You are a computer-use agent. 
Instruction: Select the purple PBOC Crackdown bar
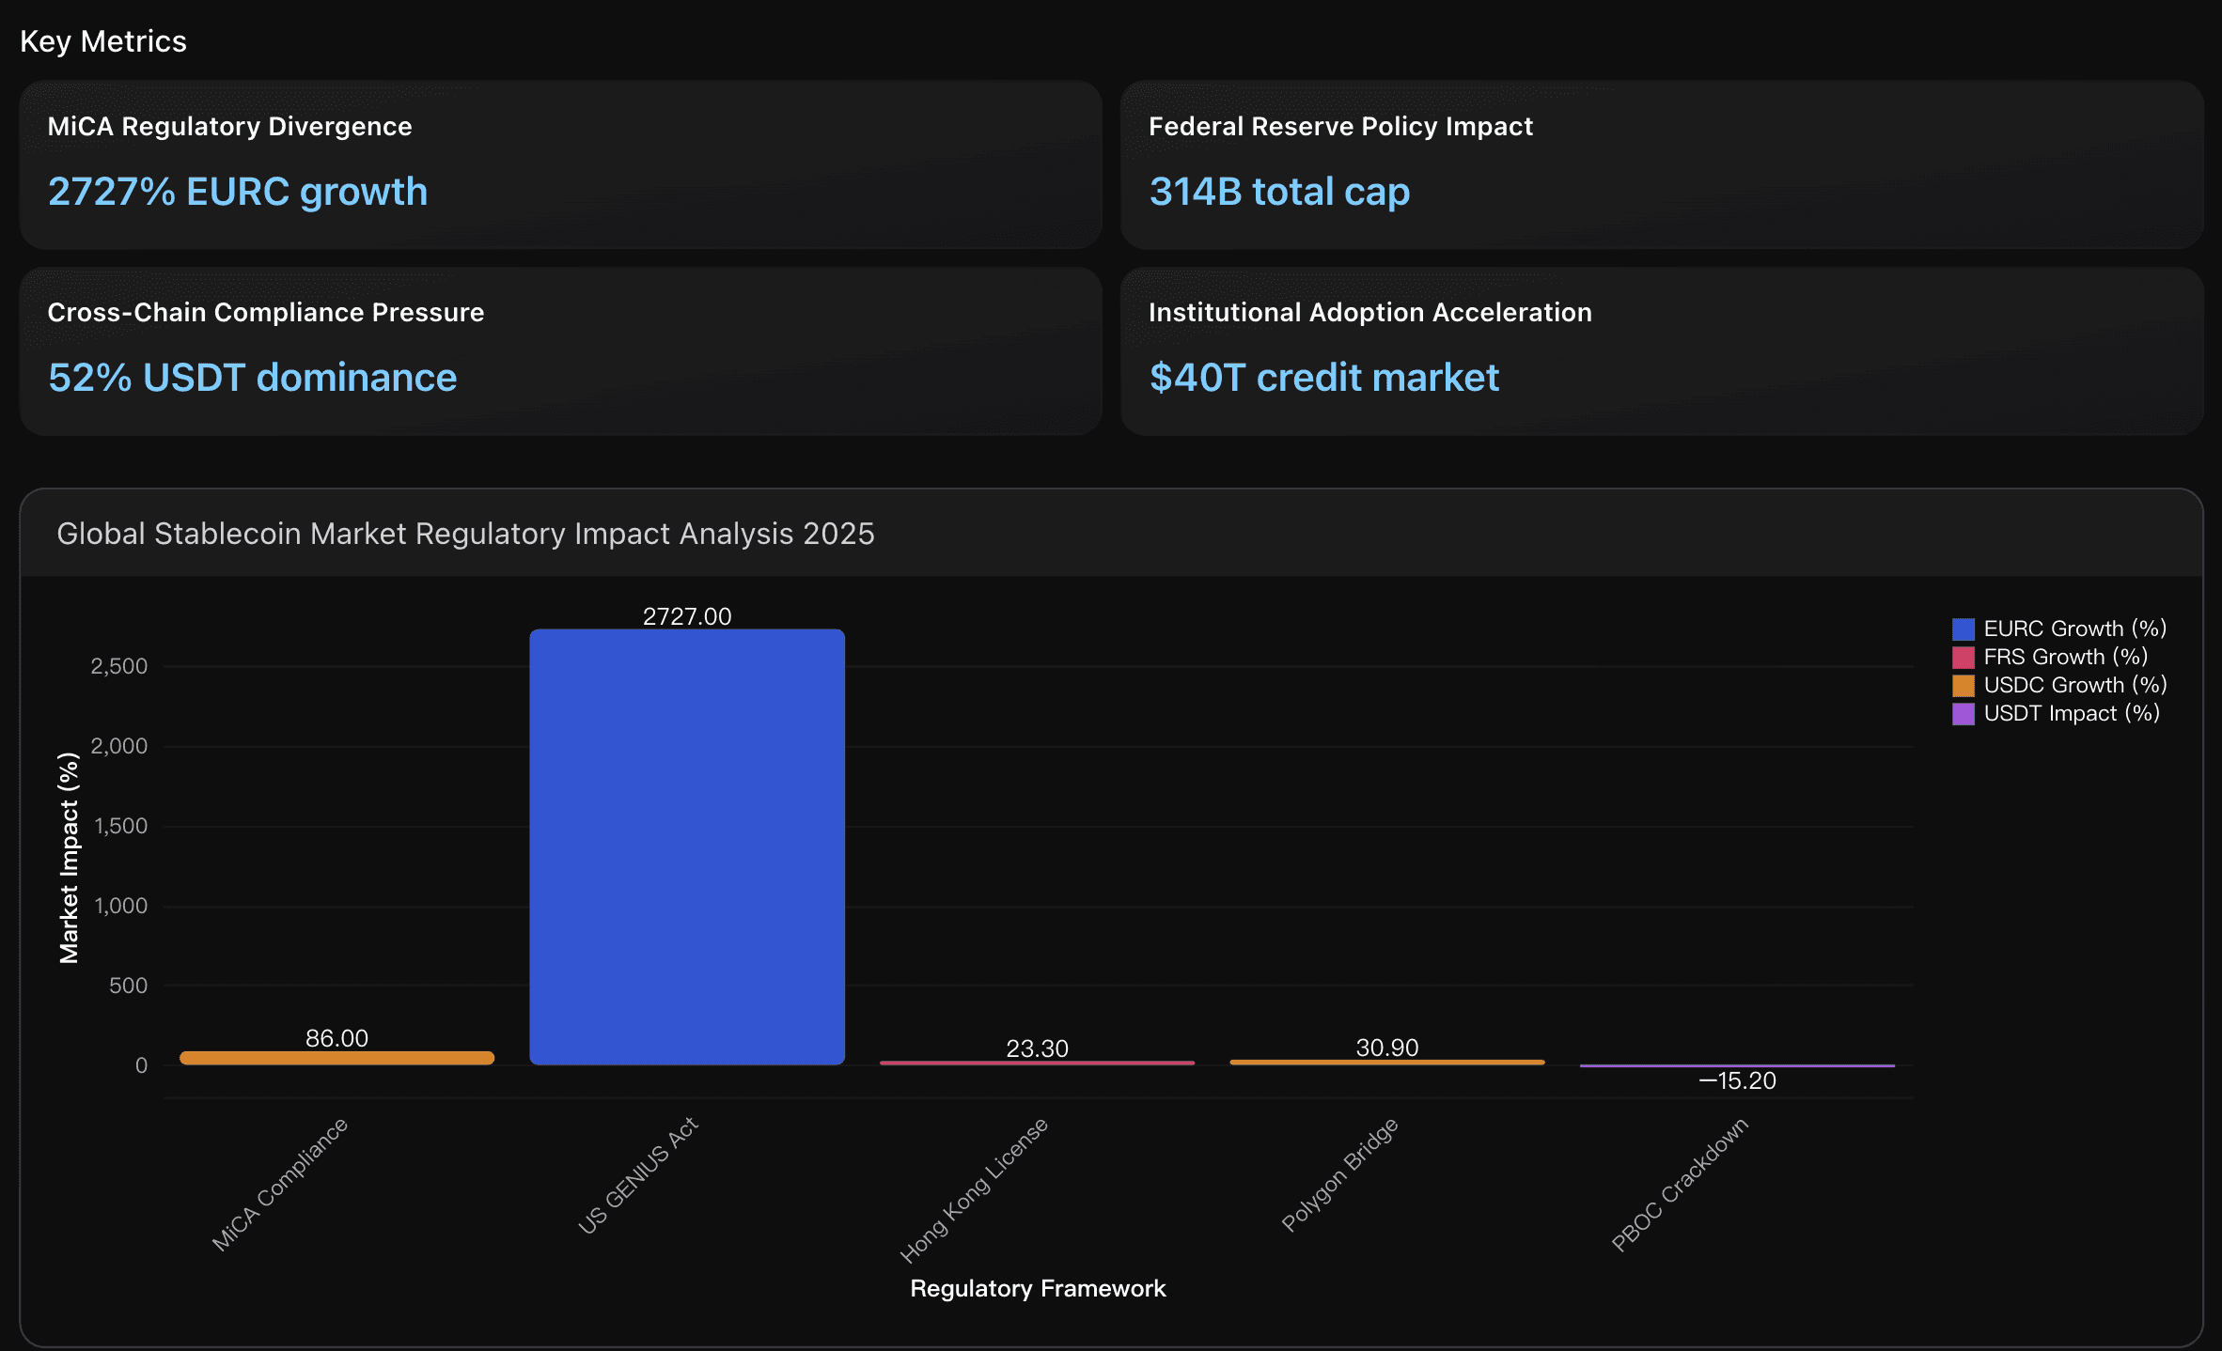pos(1737,1064)
